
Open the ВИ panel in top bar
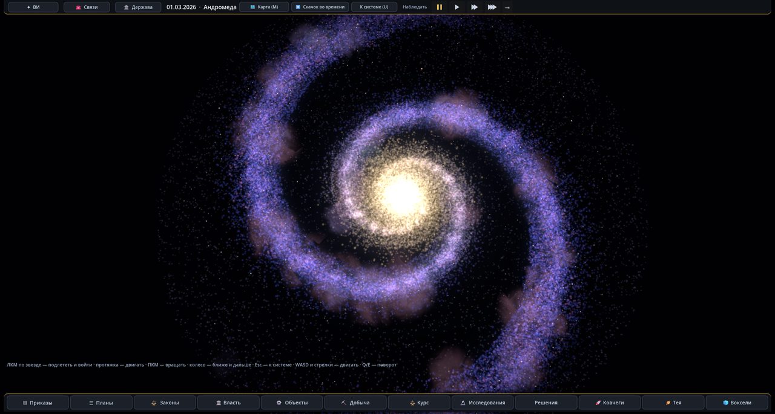click(33, 7)
